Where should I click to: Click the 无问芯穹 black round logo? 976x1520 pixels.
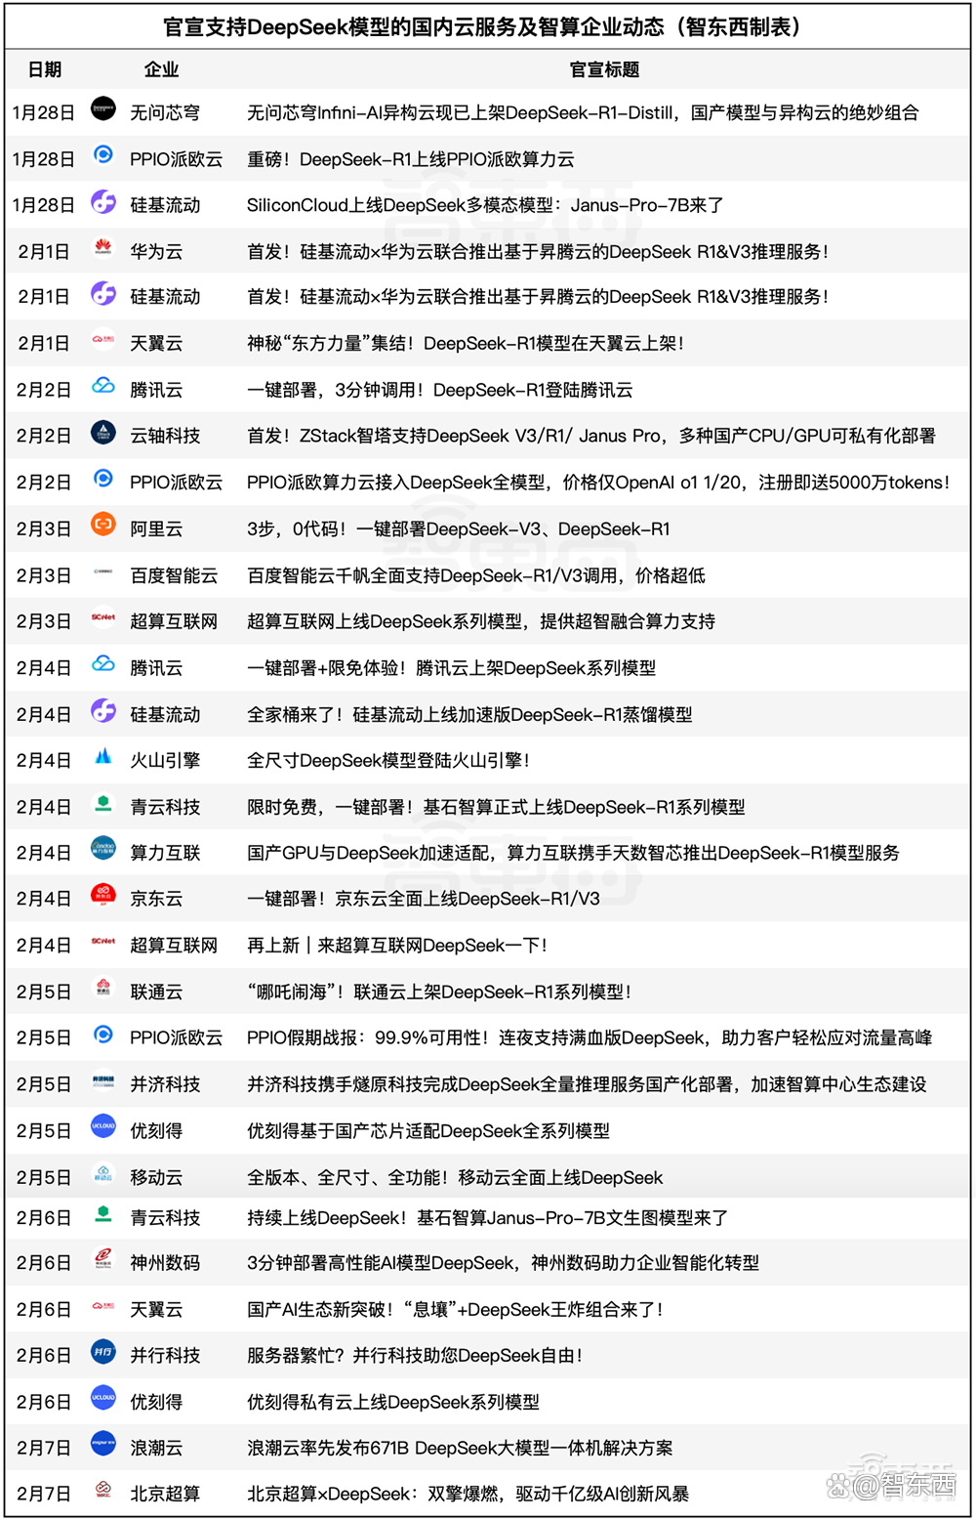pos(103,109)
